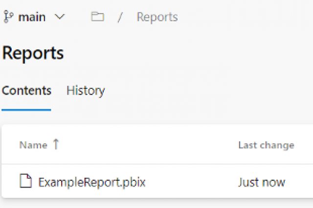Click the Reports folder heading
Screen dimensions: 313x208
[33, 53]
